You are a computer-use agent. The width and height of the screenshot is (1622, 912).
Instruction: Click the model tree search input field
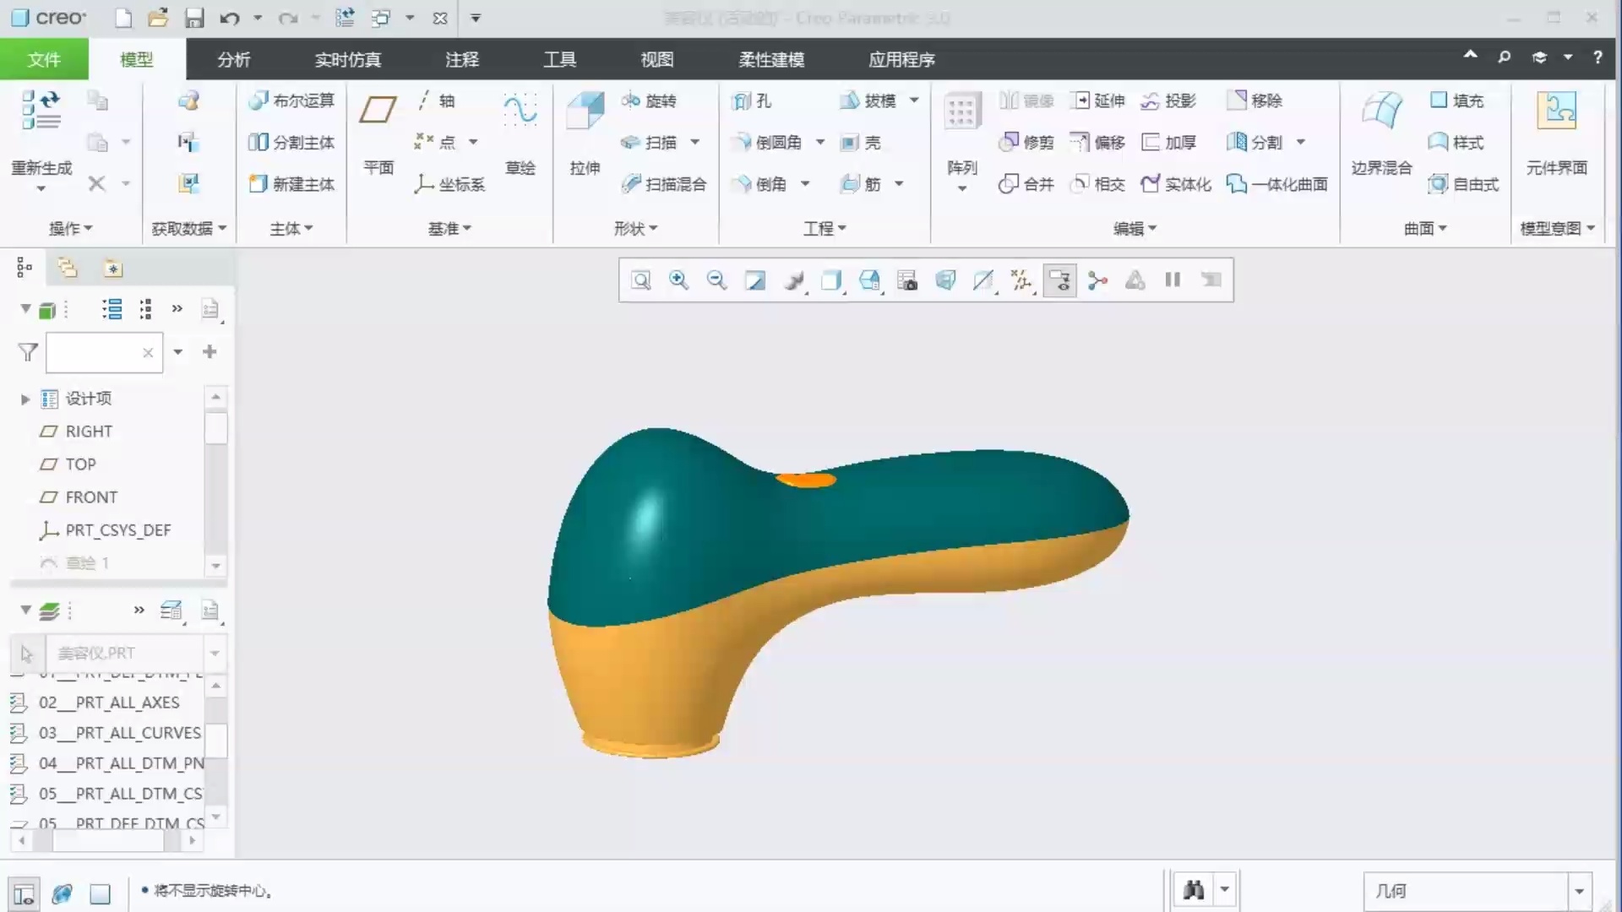pos(93,352)
